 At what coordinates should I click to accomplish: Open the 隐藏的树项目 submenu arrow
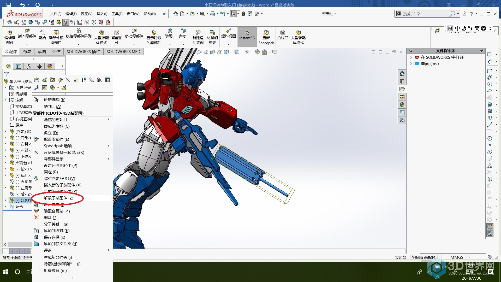(x=109, y=120)
